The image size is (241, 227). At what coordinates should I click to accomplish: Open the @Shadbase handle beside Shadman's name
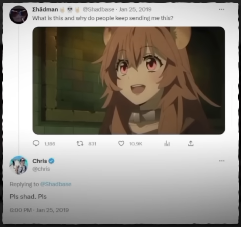click(x=98, y=9)
